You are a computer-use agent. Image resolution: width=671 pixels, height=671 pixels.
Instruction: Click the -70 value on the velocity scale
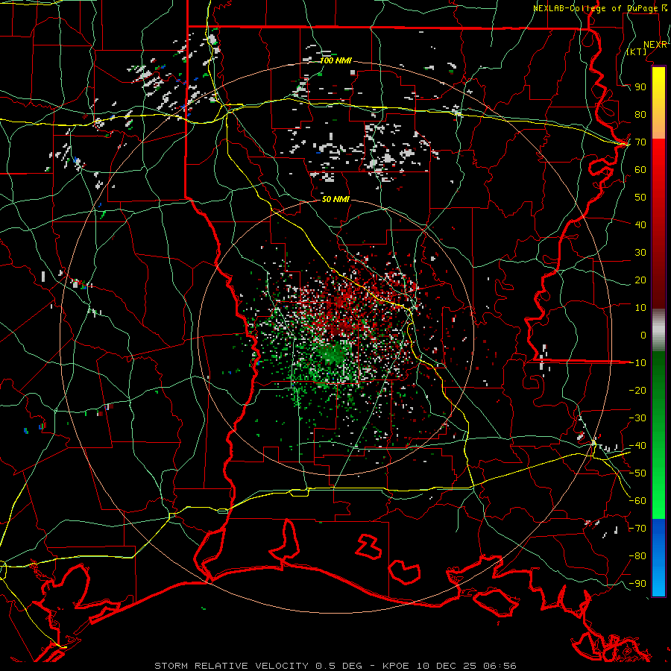click(637, 529)
